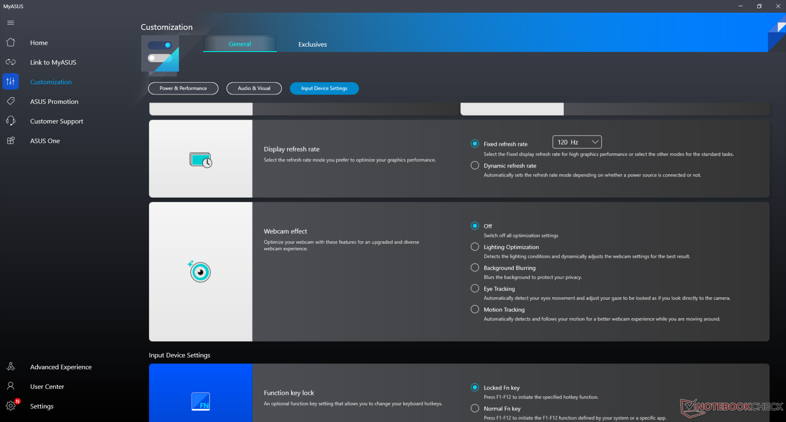The width and height of the screenshot is (786, 422).
Task: Click the Customization sliders icon
Action: click(11, 82)
